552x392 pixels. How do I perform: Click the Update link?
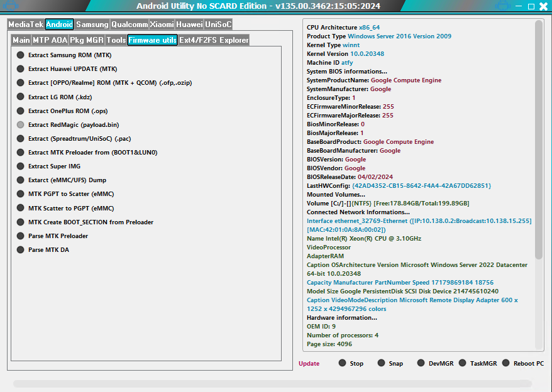coord(309,364)
